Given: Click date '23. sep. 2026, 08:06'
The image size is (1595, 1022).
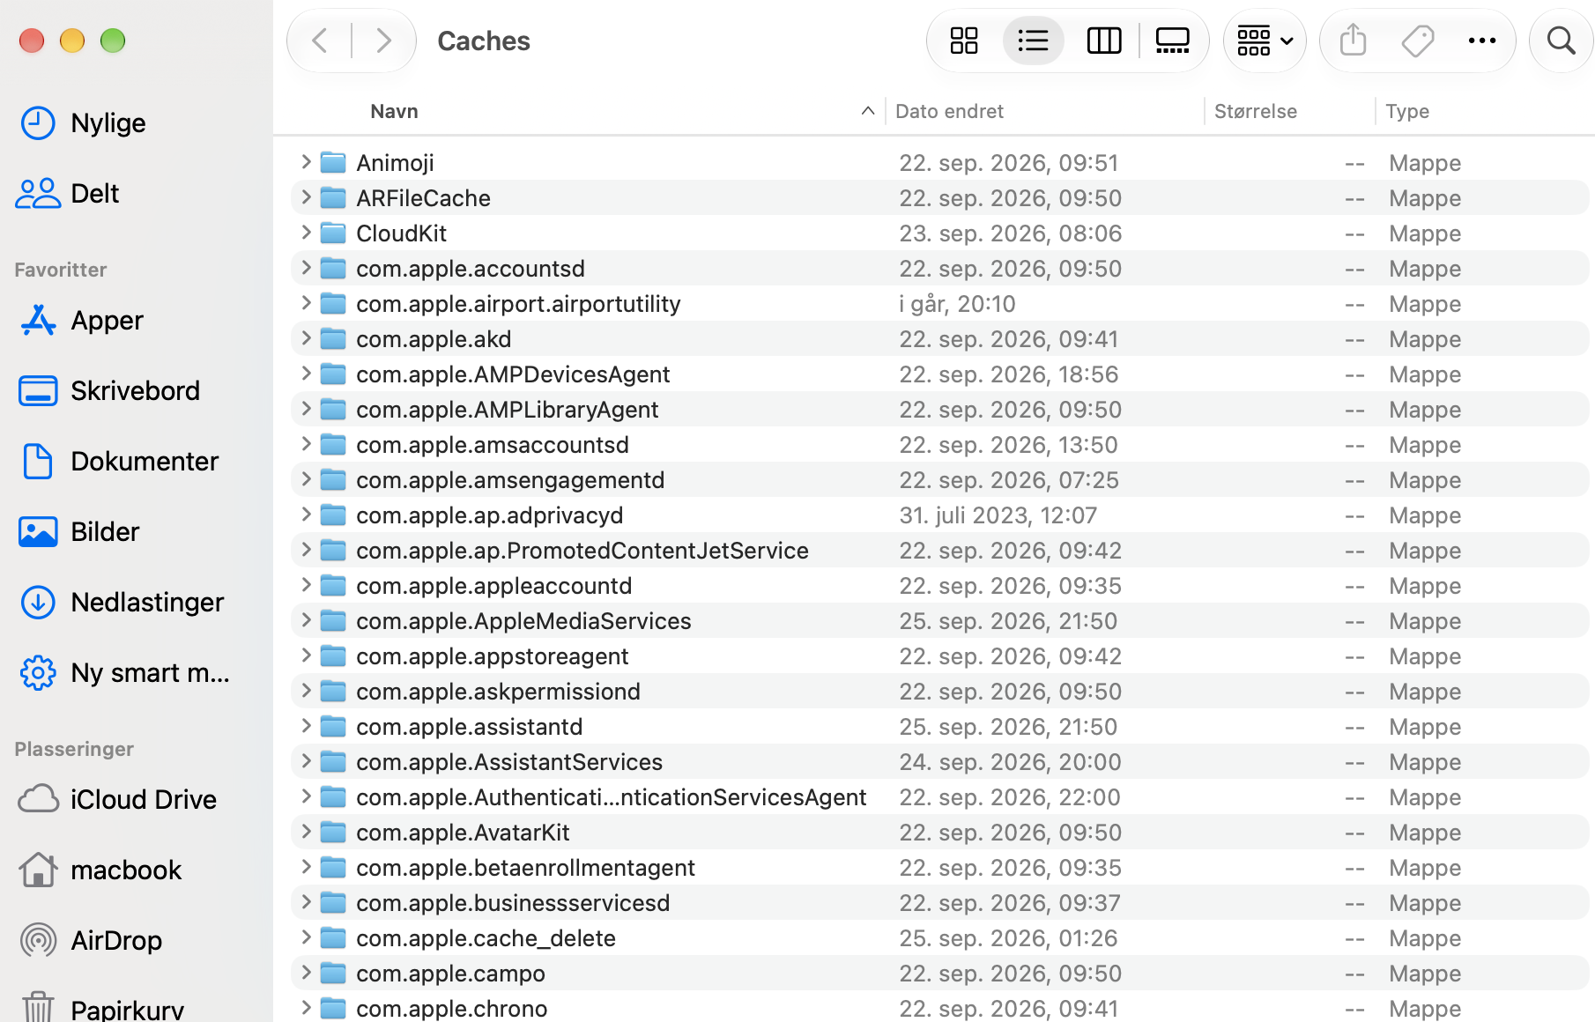Looking at the screenshot, I should pyautogui.click(x=1010, y=233).
